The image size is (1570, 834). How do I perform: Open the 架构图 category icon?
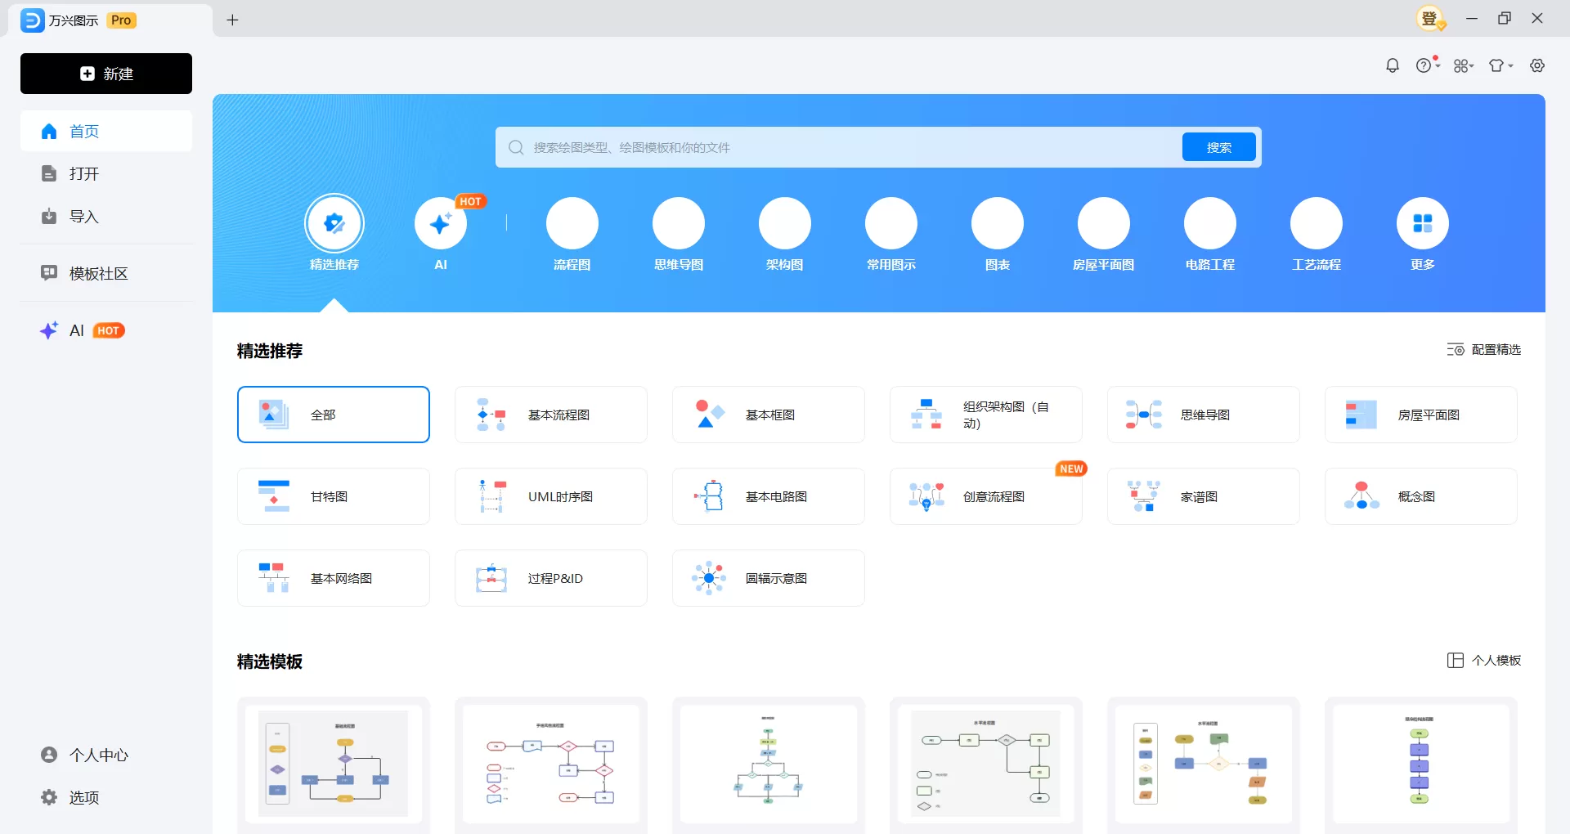tap(784, 223)
